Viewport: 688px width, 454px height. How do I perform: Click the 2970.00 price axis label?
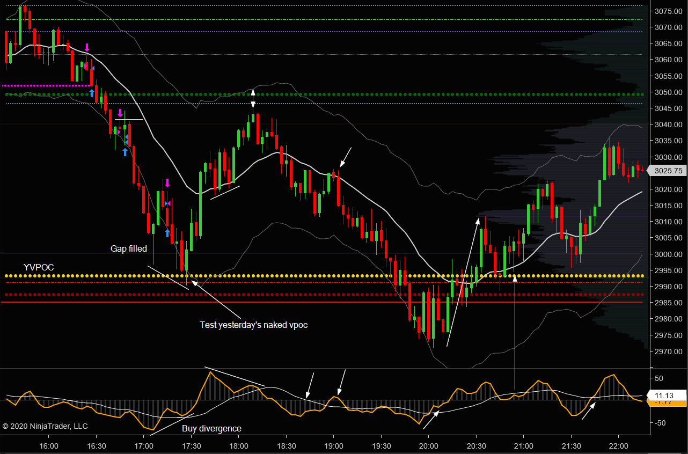click(x=669, y=352)
